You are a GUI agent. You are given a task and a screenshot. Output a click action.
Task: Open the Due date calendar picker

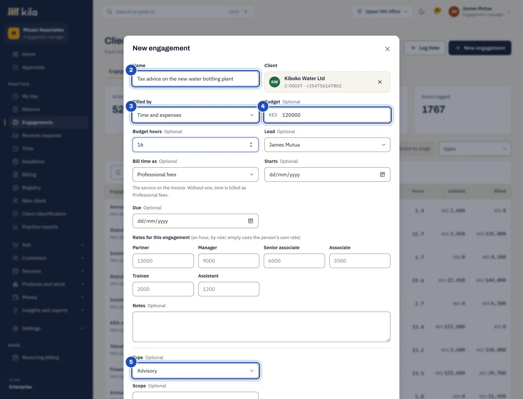coord(251,221)
